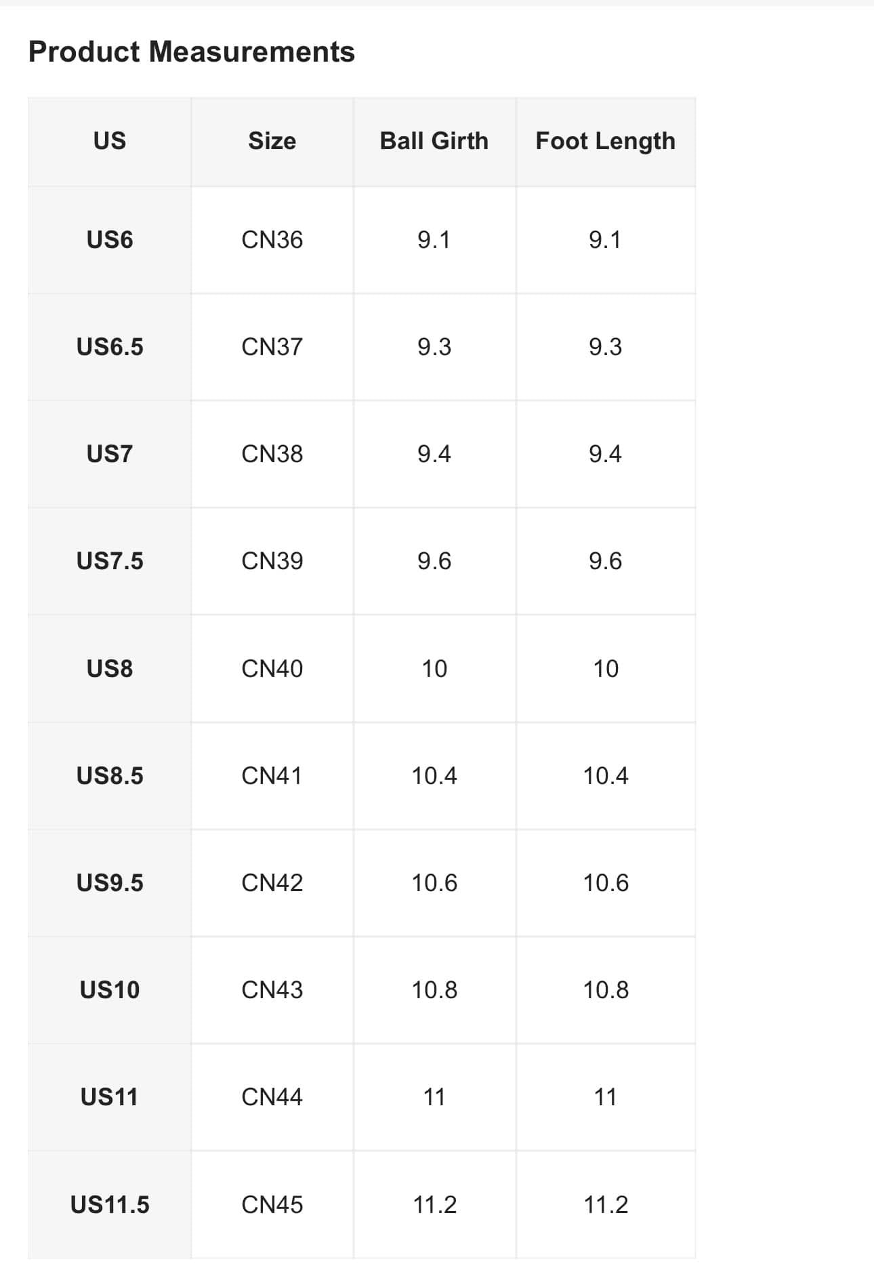Select the US7 row label
Image resolution: width=874 pixels, height=1272 pixels.
tap(109, 454)
